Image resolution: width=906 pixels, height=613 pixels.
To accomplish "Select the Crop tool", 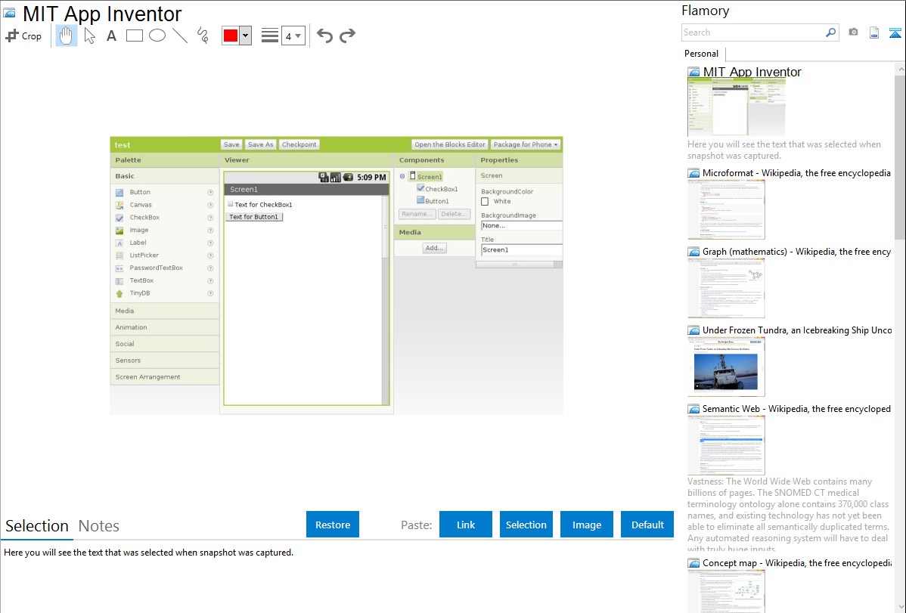I will coord(23,36).
